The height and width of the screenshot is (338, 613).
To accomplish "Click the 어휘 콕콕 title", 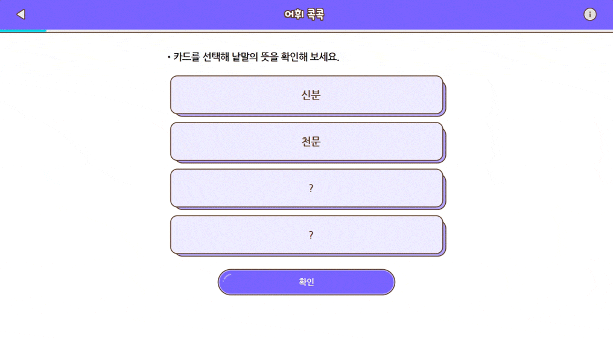I will [304, 14].
